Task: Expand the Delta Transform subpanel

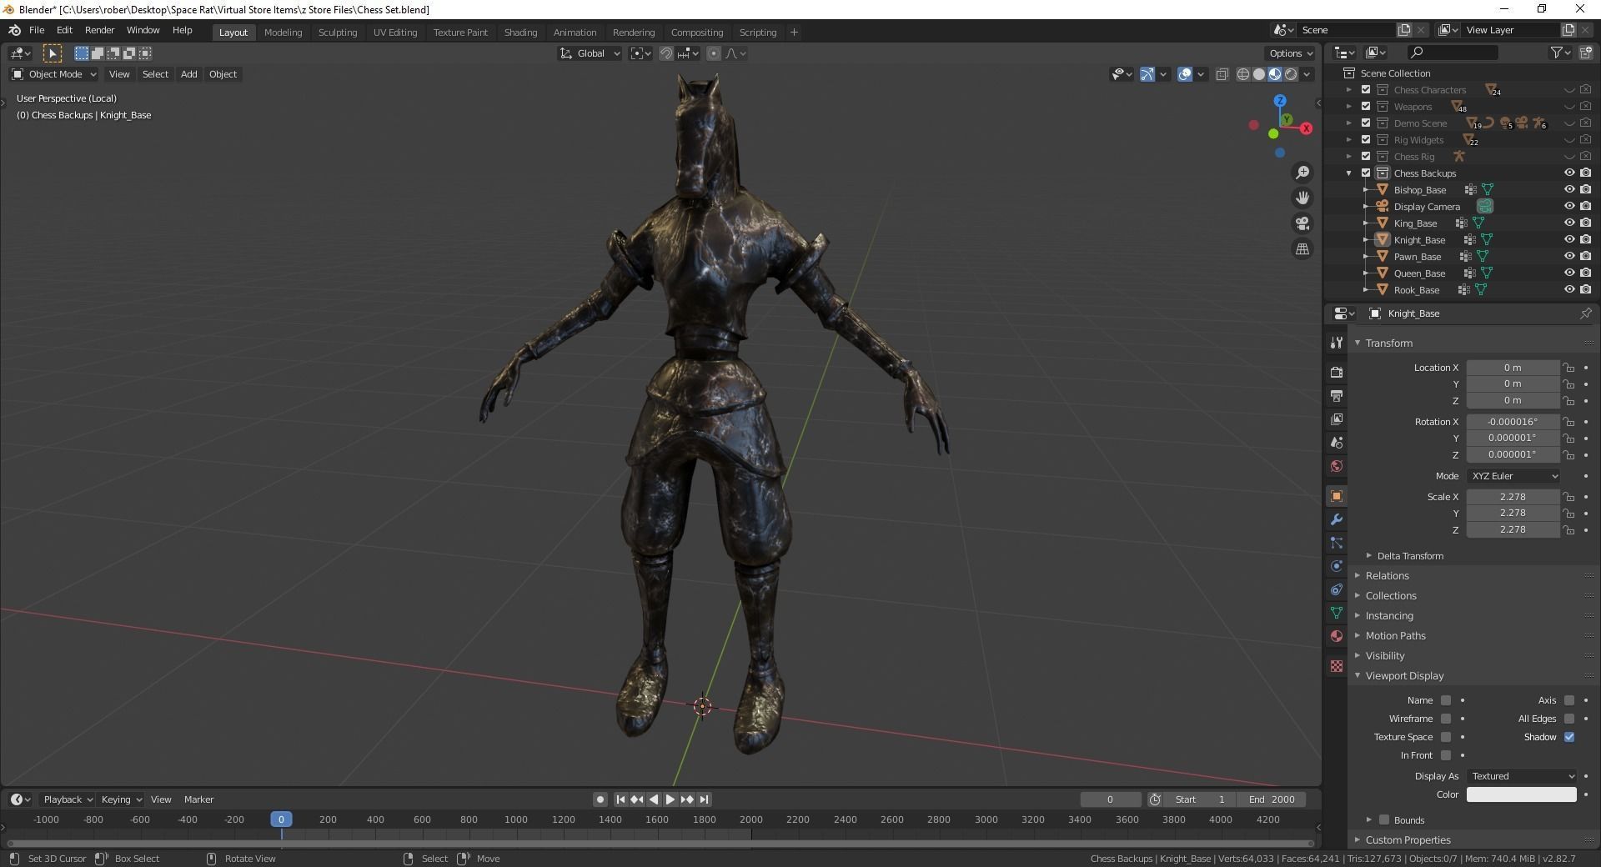Action: pos(1369,556)
